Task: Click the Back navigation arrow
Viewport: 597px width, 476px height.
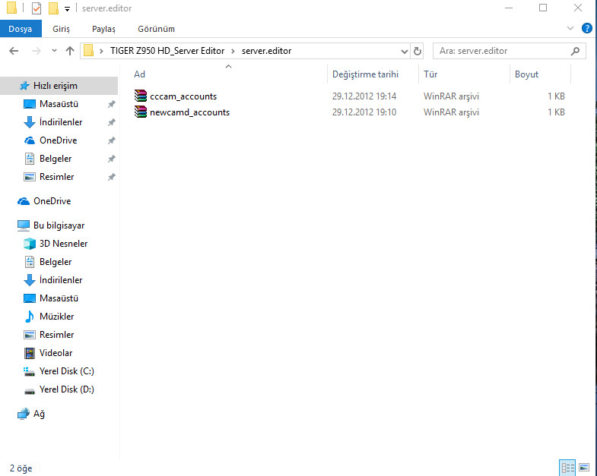Action: (x=13, y=51)
